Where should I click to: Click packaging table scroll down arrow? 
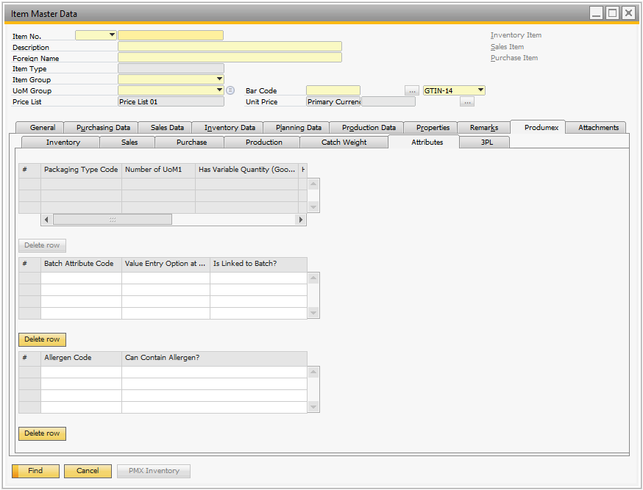click(x=314, y=207)
